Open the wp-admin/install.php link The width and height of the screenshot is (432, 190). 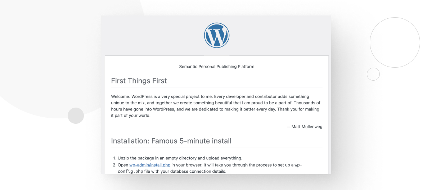[x=150, y=165]
